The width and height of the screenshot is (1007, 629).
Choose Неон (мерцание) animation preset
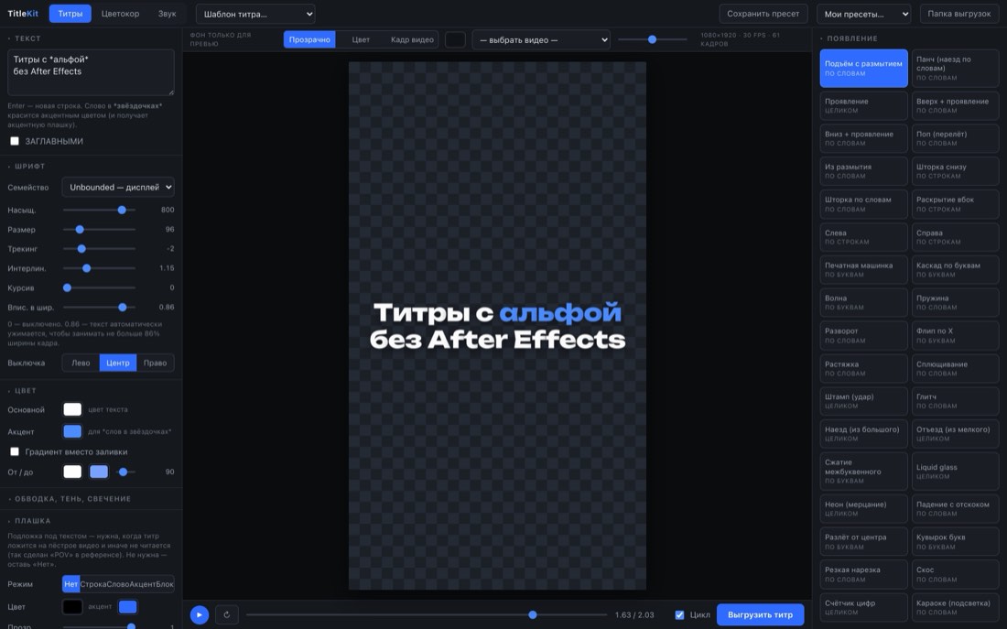pyautogui.click(x=864, y=509)
